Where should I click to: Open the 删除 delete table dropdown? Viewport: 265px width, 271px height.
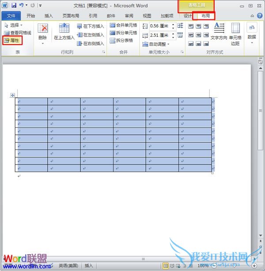(42, 34)
